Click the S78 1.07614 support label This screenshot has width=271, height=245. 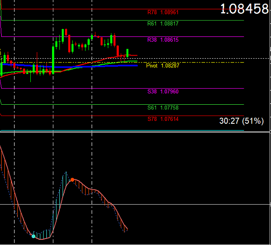click(x=163, y=119)
